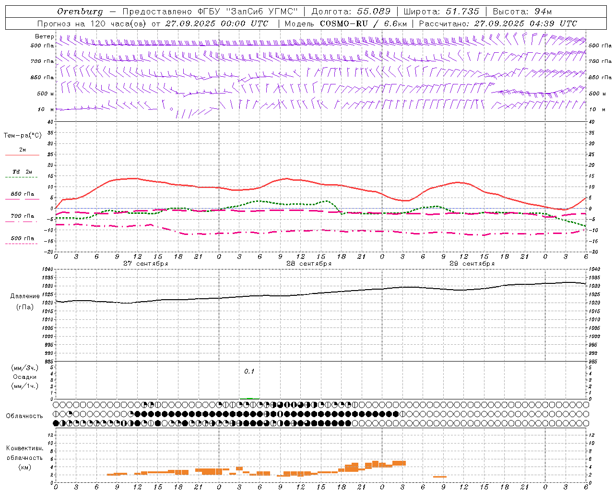Click the 'Тем-ра(°C)' temperature section label

23,136
